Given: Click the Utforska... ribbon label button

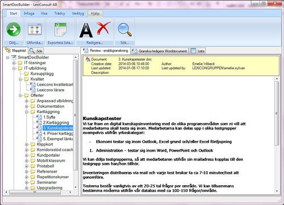Looking at the screenshot, I should pyautogui.click(x=35, y=43).
